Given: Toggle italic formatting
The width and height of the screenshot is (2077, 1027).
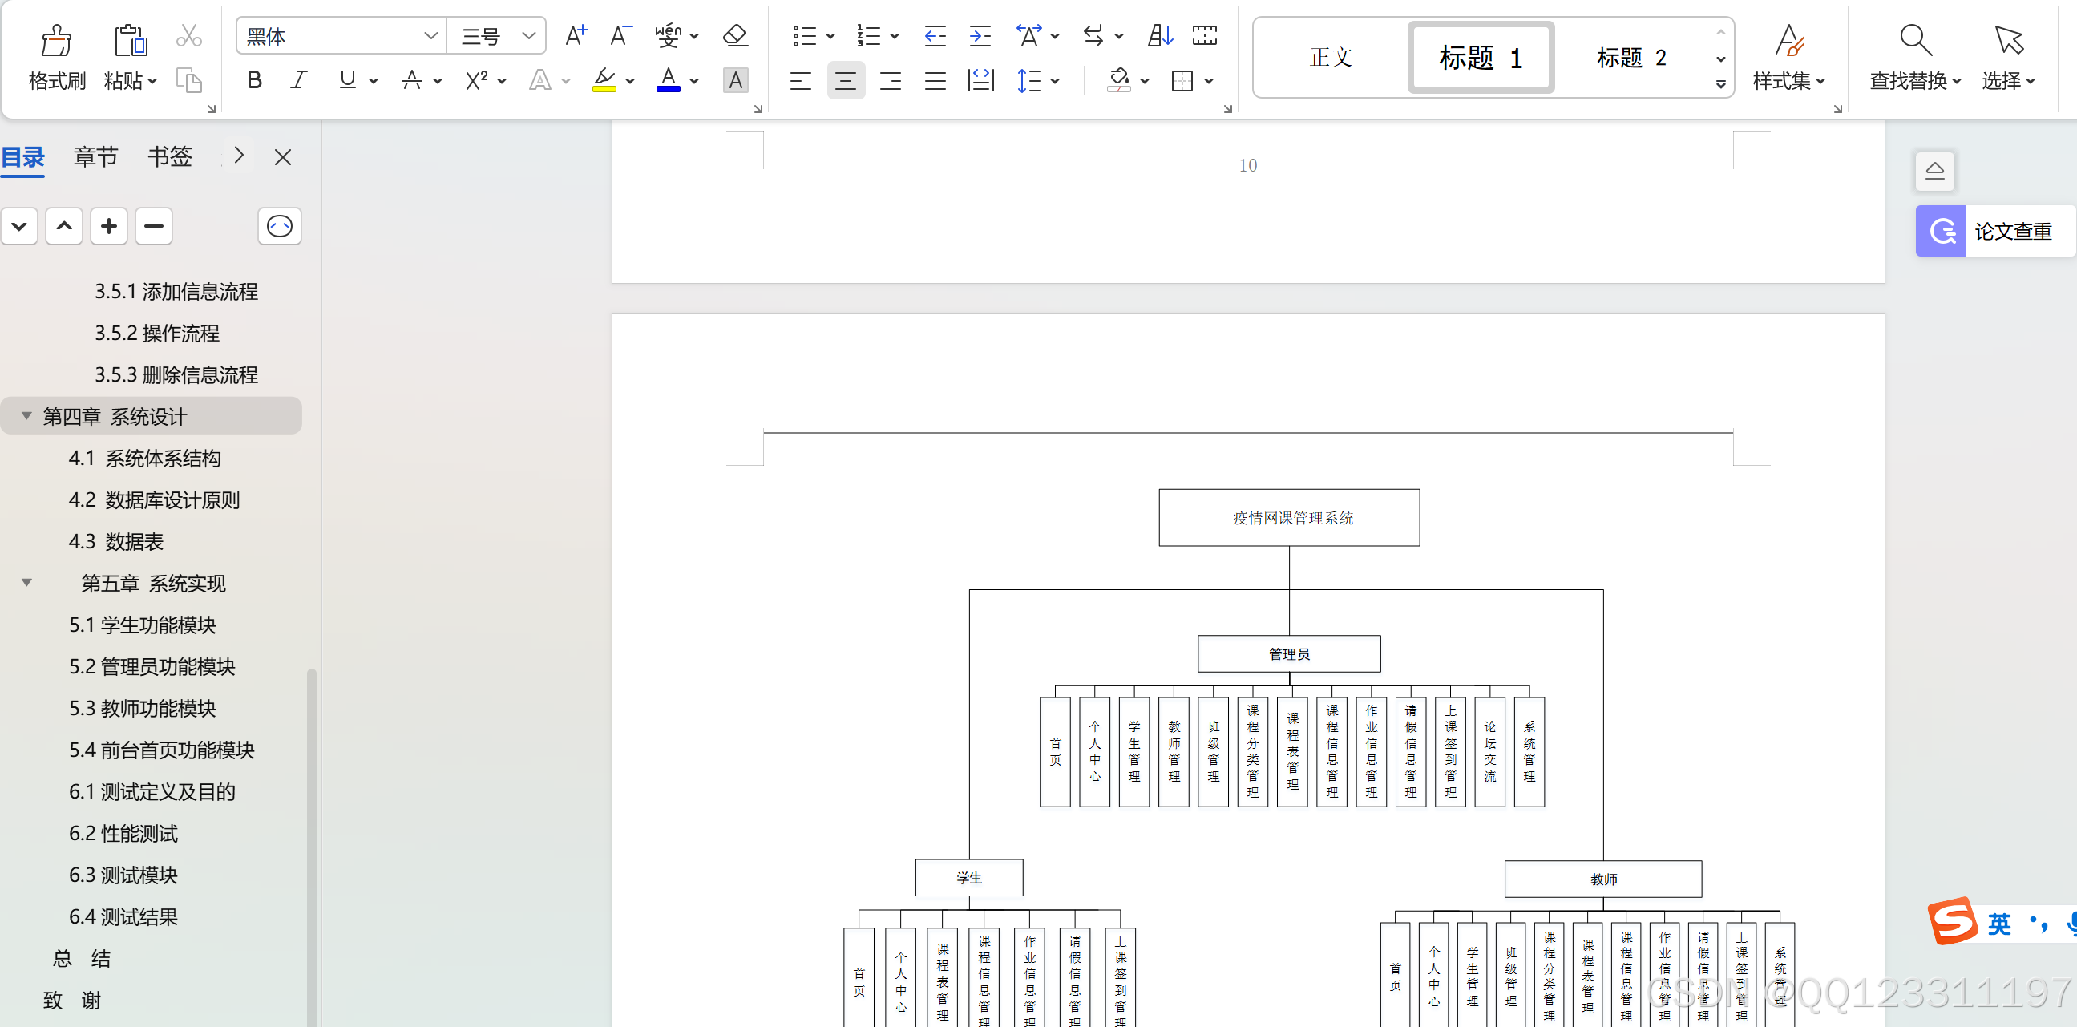Looking at the screenshot, I should tap(298, 80).
